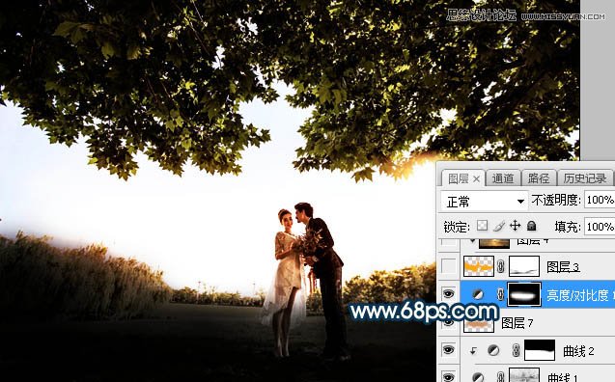Select the 图层 3 layer name

coord(563,267)
